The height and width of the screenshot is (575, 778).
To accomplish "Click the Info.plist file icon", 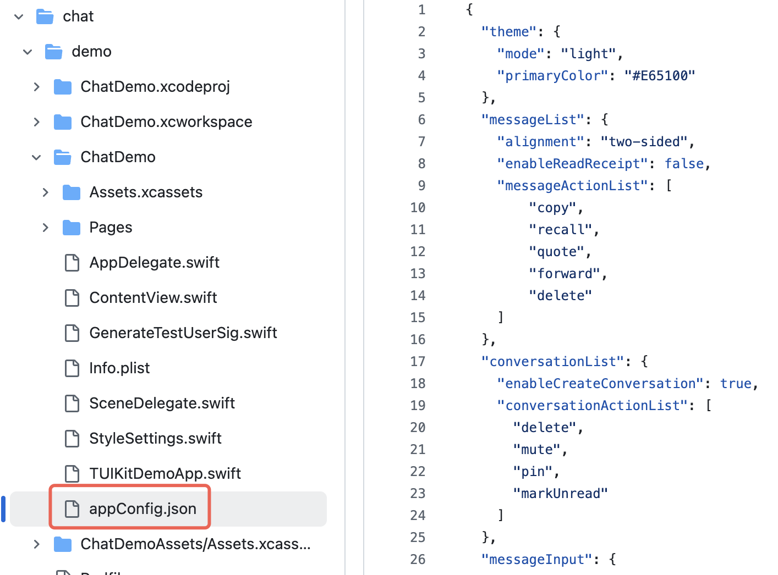I will tap(72, 368).
